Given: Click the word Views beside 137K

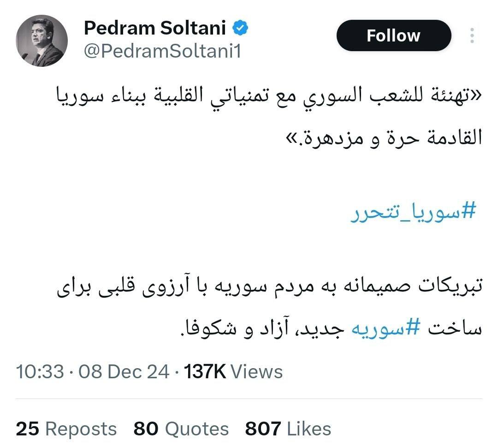Looking at the screenshot, I should coord(256,371).
